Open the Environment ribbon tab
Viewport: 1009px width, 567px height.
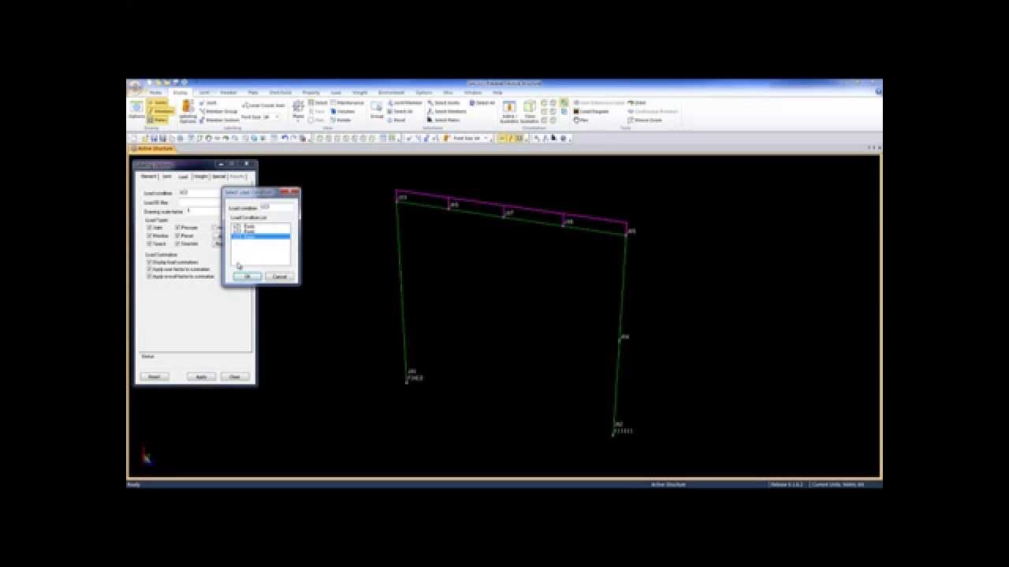(391, 92)
